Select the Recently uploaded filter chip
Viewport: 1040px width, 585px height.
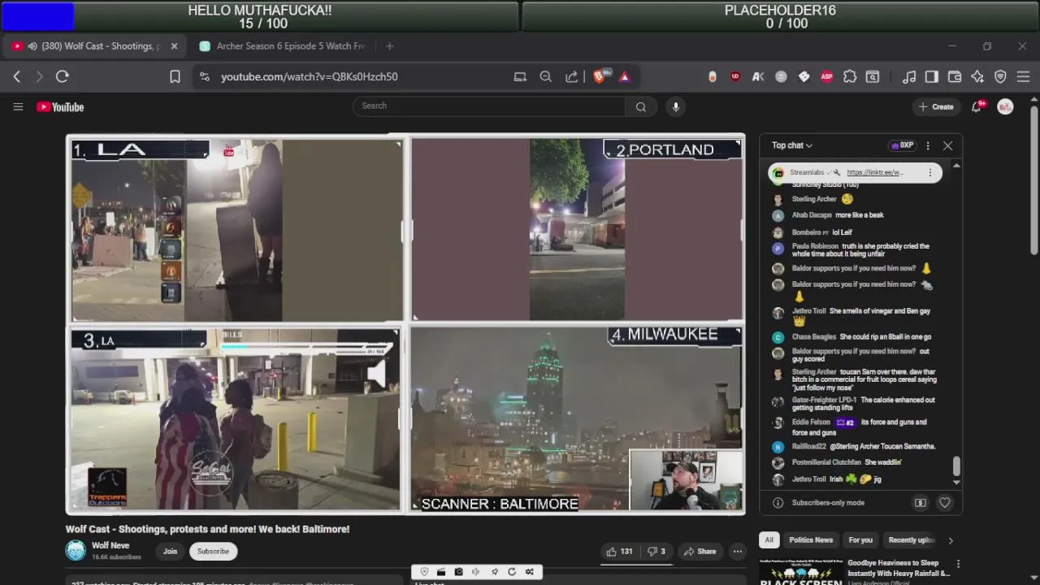coord(912,540)
